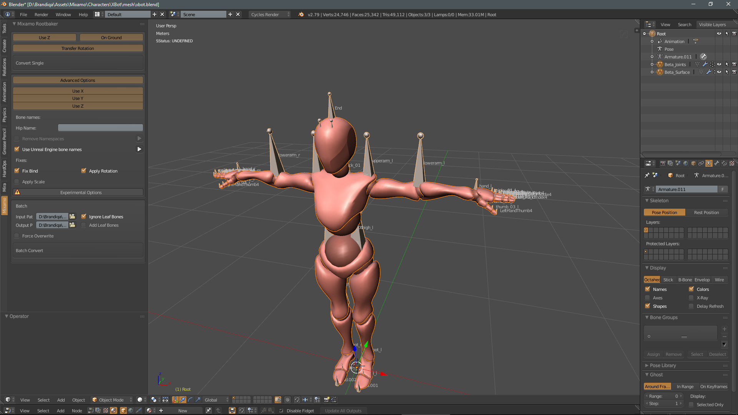Open the Cycles Render engine dropdown
The width and height of the screenshot is (738, 415).
270,15
